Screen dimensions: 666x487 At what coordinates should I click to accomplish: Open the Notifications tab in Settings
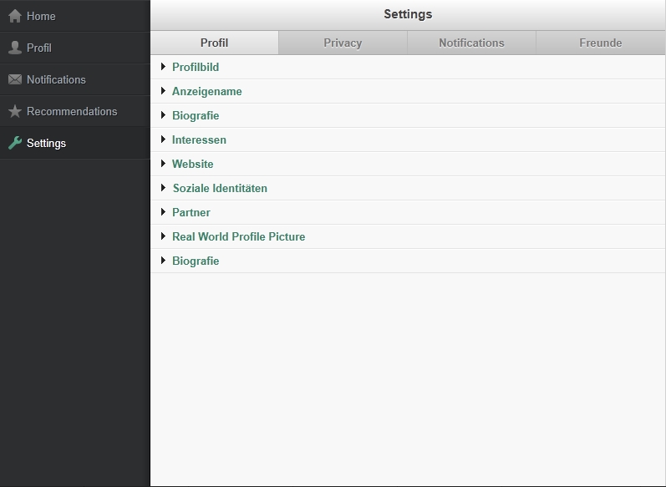[471, 43]
